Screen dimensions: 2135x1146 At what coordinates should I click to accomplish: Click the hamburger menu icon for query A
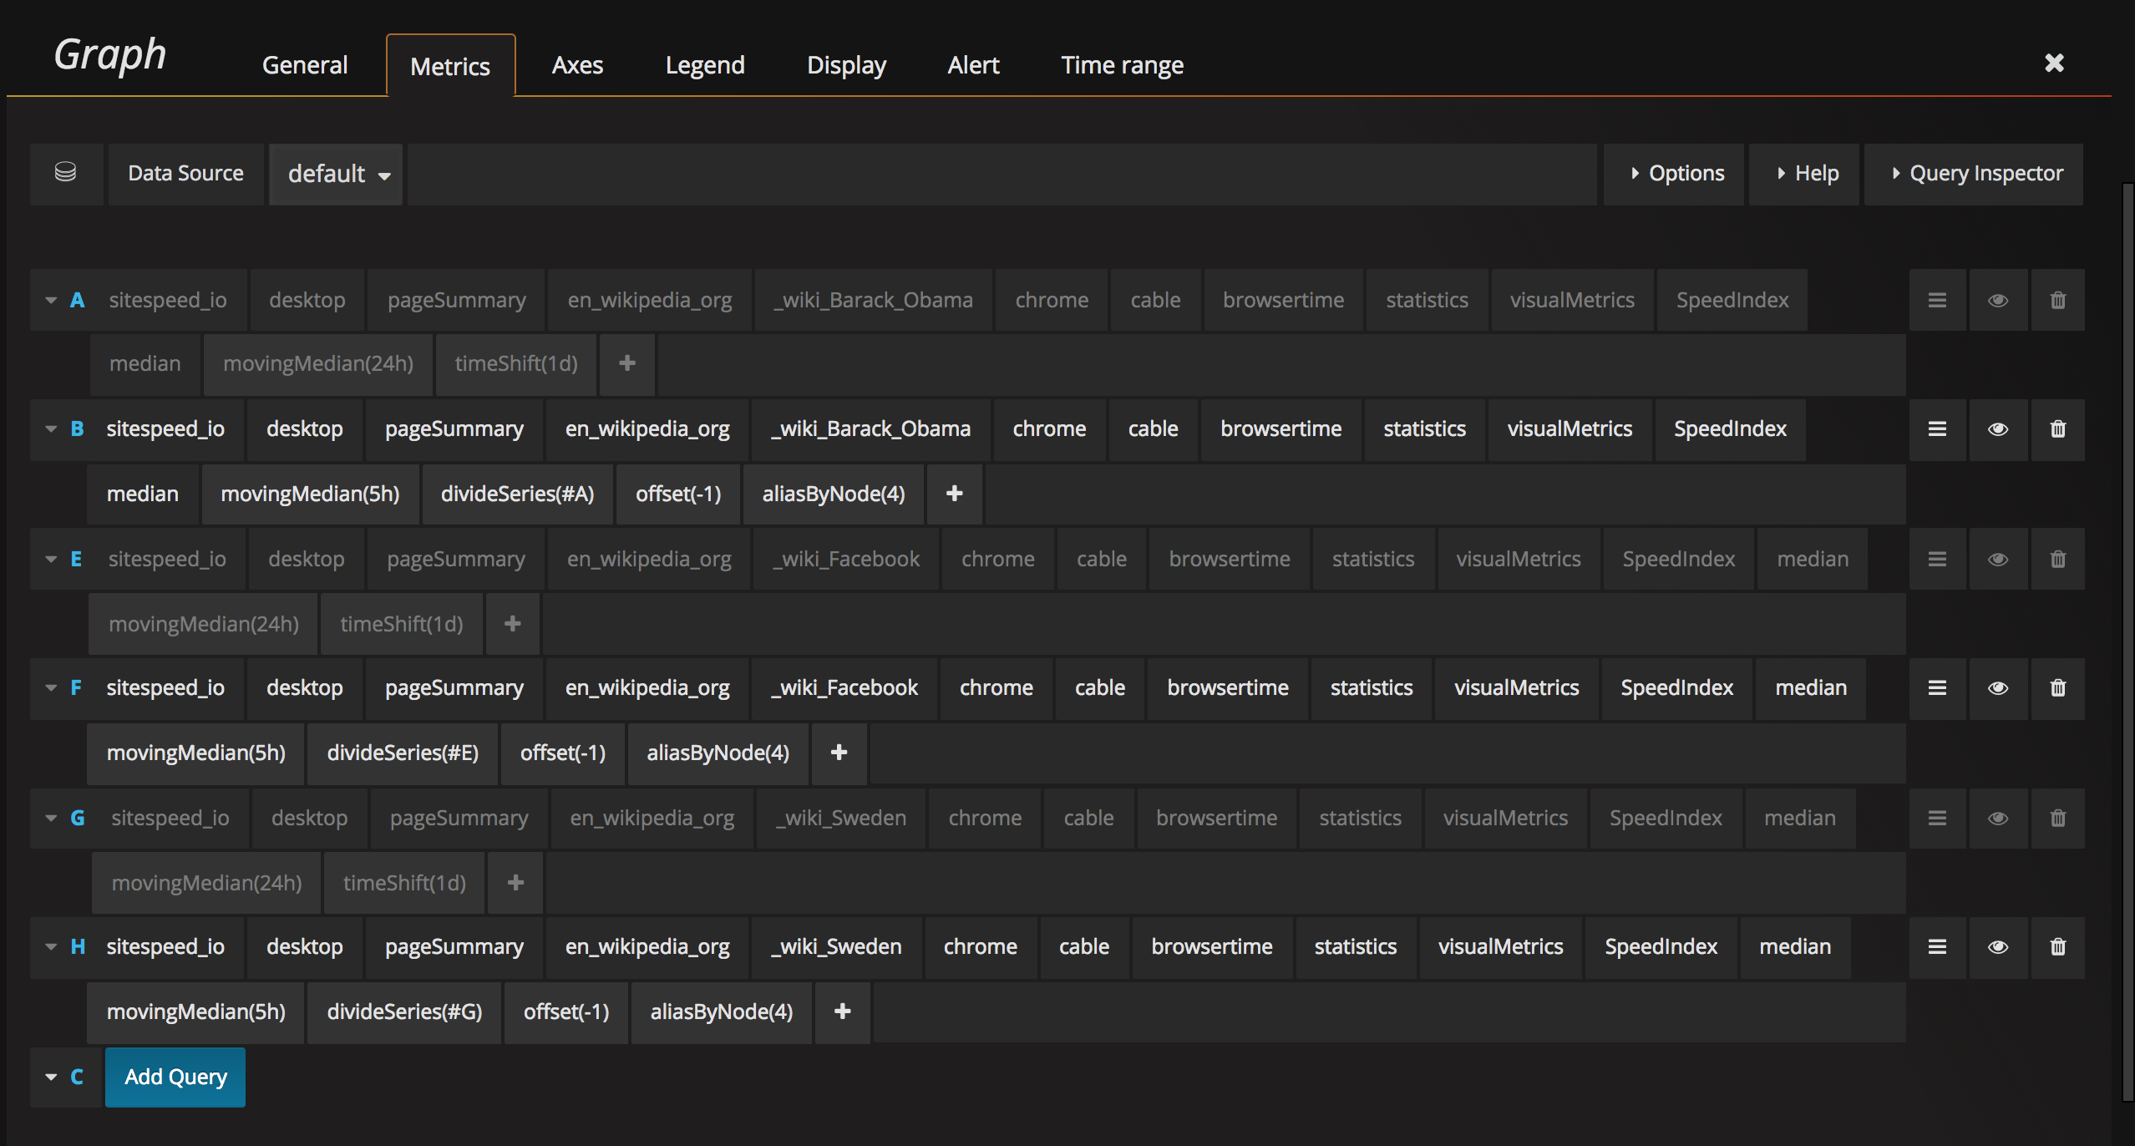click(x=1937, y=298)
